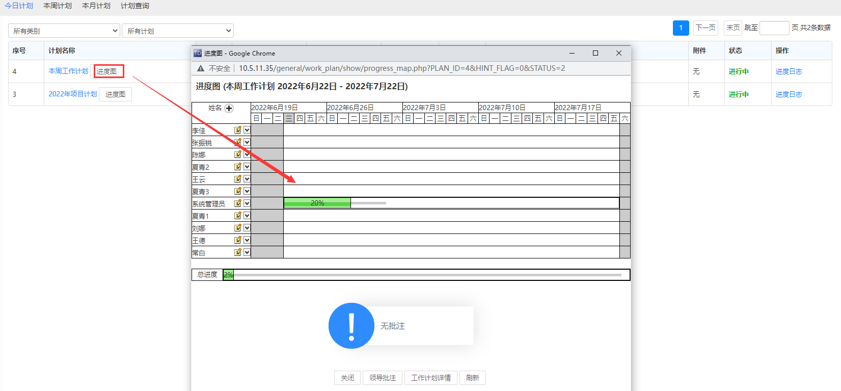Screen dimensions: 841x391
Task: Click the edit icon in 夏青3 row
Action: (x=238, y=191)
